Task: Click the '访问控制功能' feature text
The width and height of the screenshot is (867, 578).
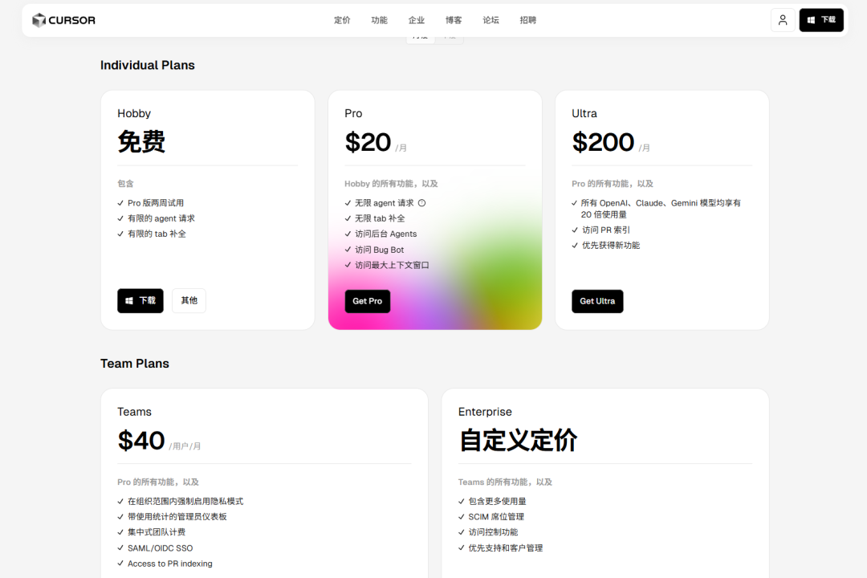Action: (493, 532)
